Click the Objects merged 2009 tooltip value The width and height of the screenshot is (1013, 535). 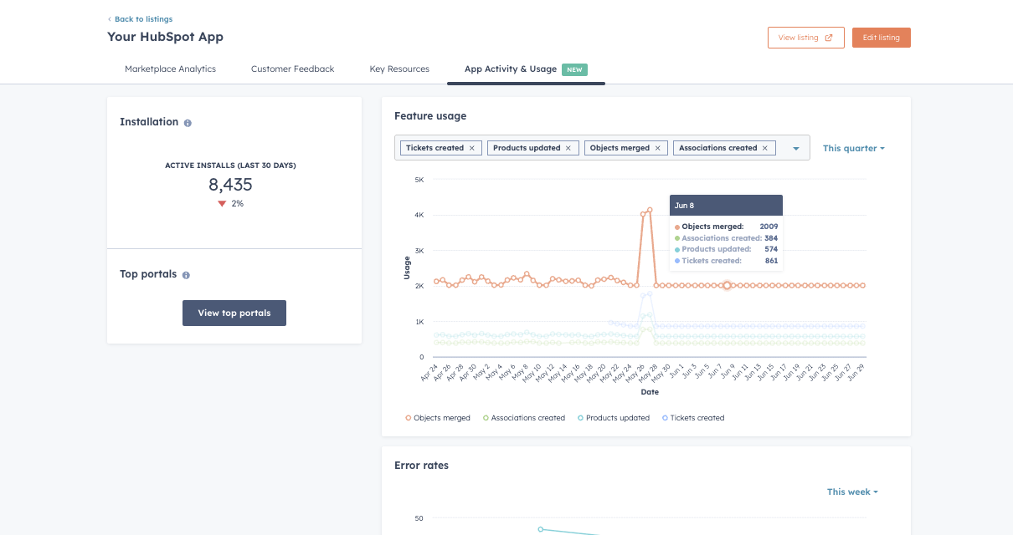coord(769,227)
